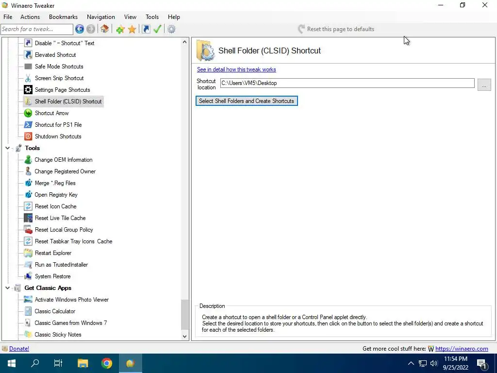Select Safe Mode Shortcuts tree item
This screenshot has height=373, width=497.
point(59,67)
